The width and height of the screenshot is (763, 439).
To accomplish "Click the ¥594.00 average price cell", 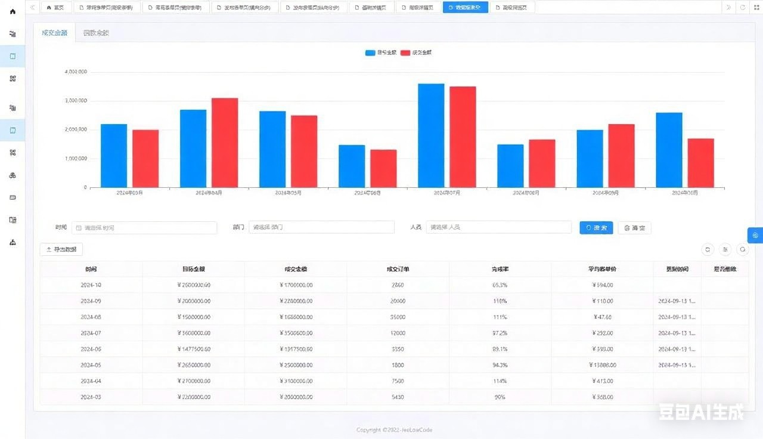I will pyautogui.click(x=602, y=285).
